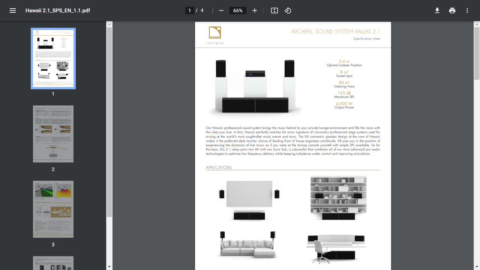This screenshot has height=270, width=480.
Task: Click the page label '3' under thumbnail
Action: [x=53, y=244]
